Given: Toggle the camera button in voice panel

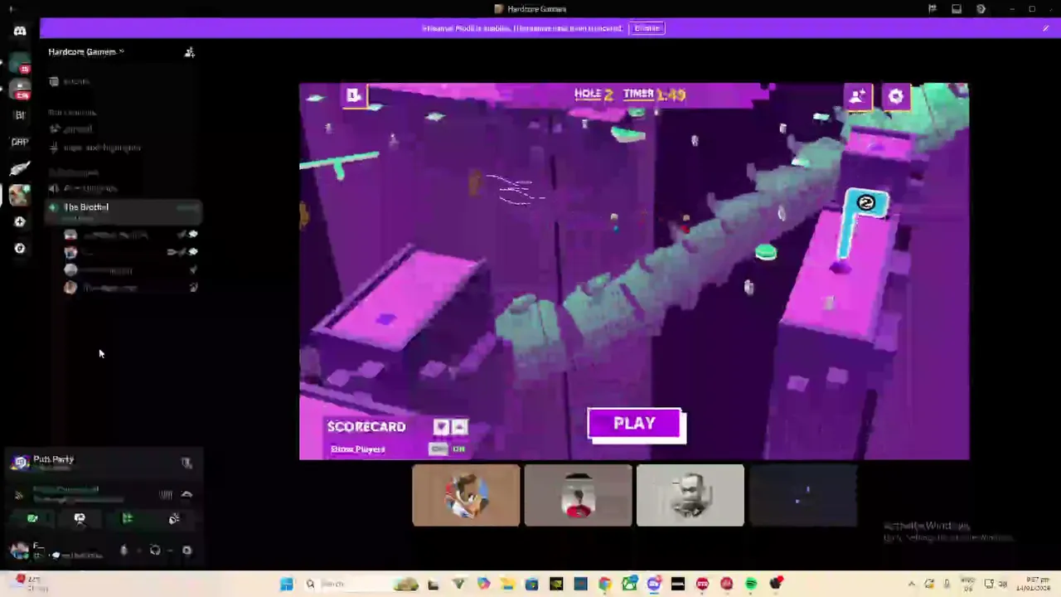Looking at the screenshot, I should [32, 518].
